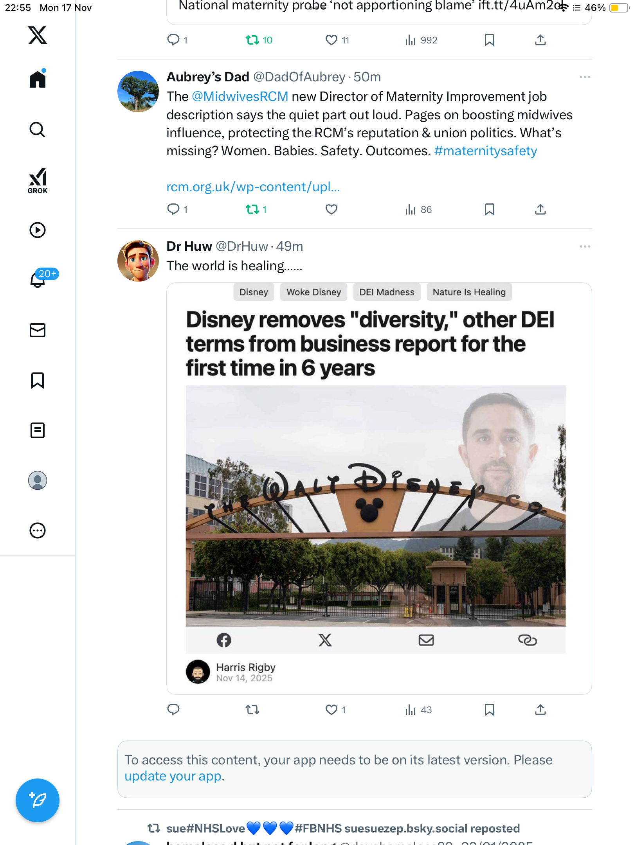
Task: Open more options on Aubrey's Dad's post
Action: (585, 77)
